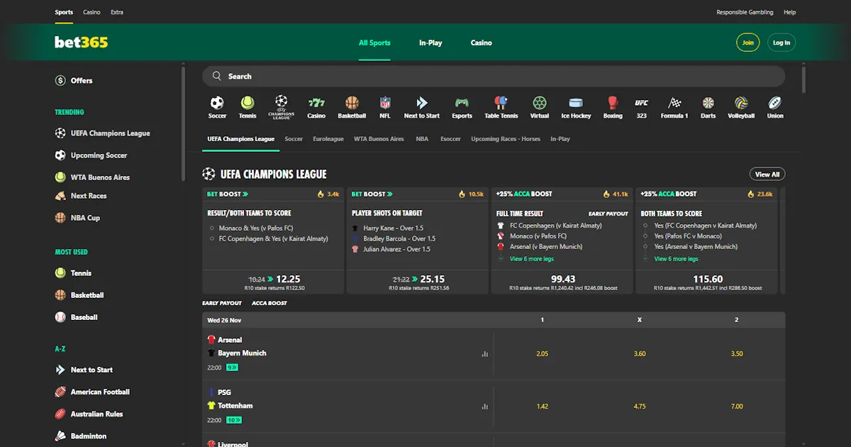Viewport: 851px width, 447px height.
Task: Switch to the In-Play tab
Action: tap(430, 43)
